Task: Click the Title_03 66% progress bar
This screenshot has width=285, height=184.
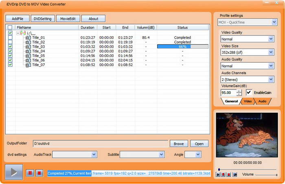Action: (183, 47)
